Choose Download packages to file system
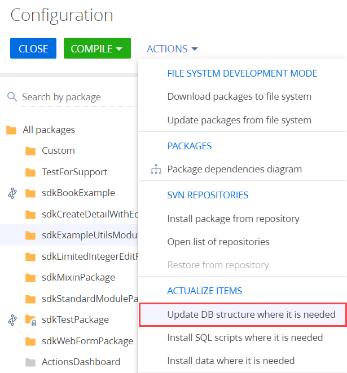Screen dimensions: 347x373 [239, 96]
